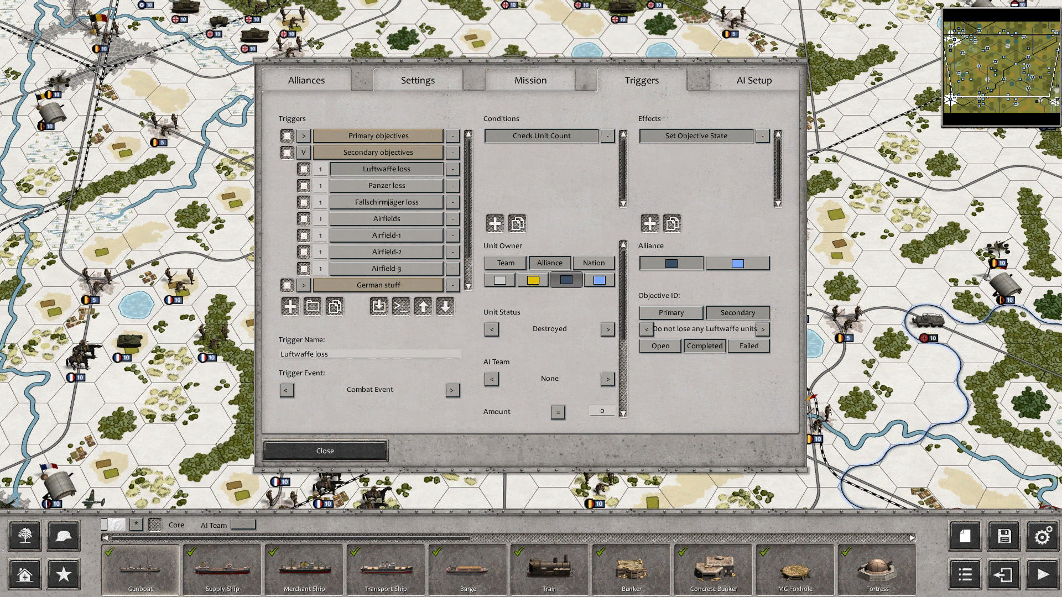Move the selected trigger up with arrow icon
This screenshot has width=1062, height=597.
pos(423,306)
